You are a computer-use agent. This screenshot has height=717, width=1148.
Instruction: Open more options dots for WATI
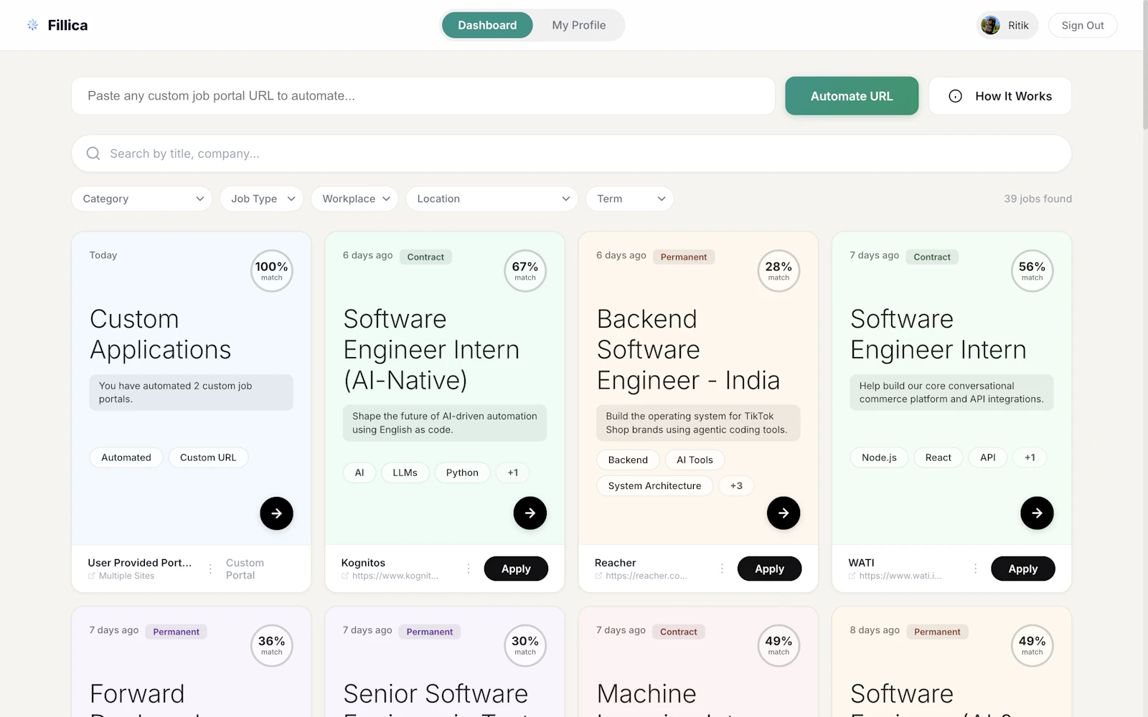click(975, 569)
